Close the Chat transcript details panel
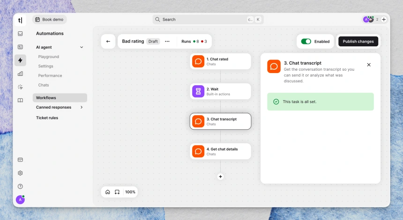Screen dimensions: 403x220 pyautogui.click(x=369, y=65)
